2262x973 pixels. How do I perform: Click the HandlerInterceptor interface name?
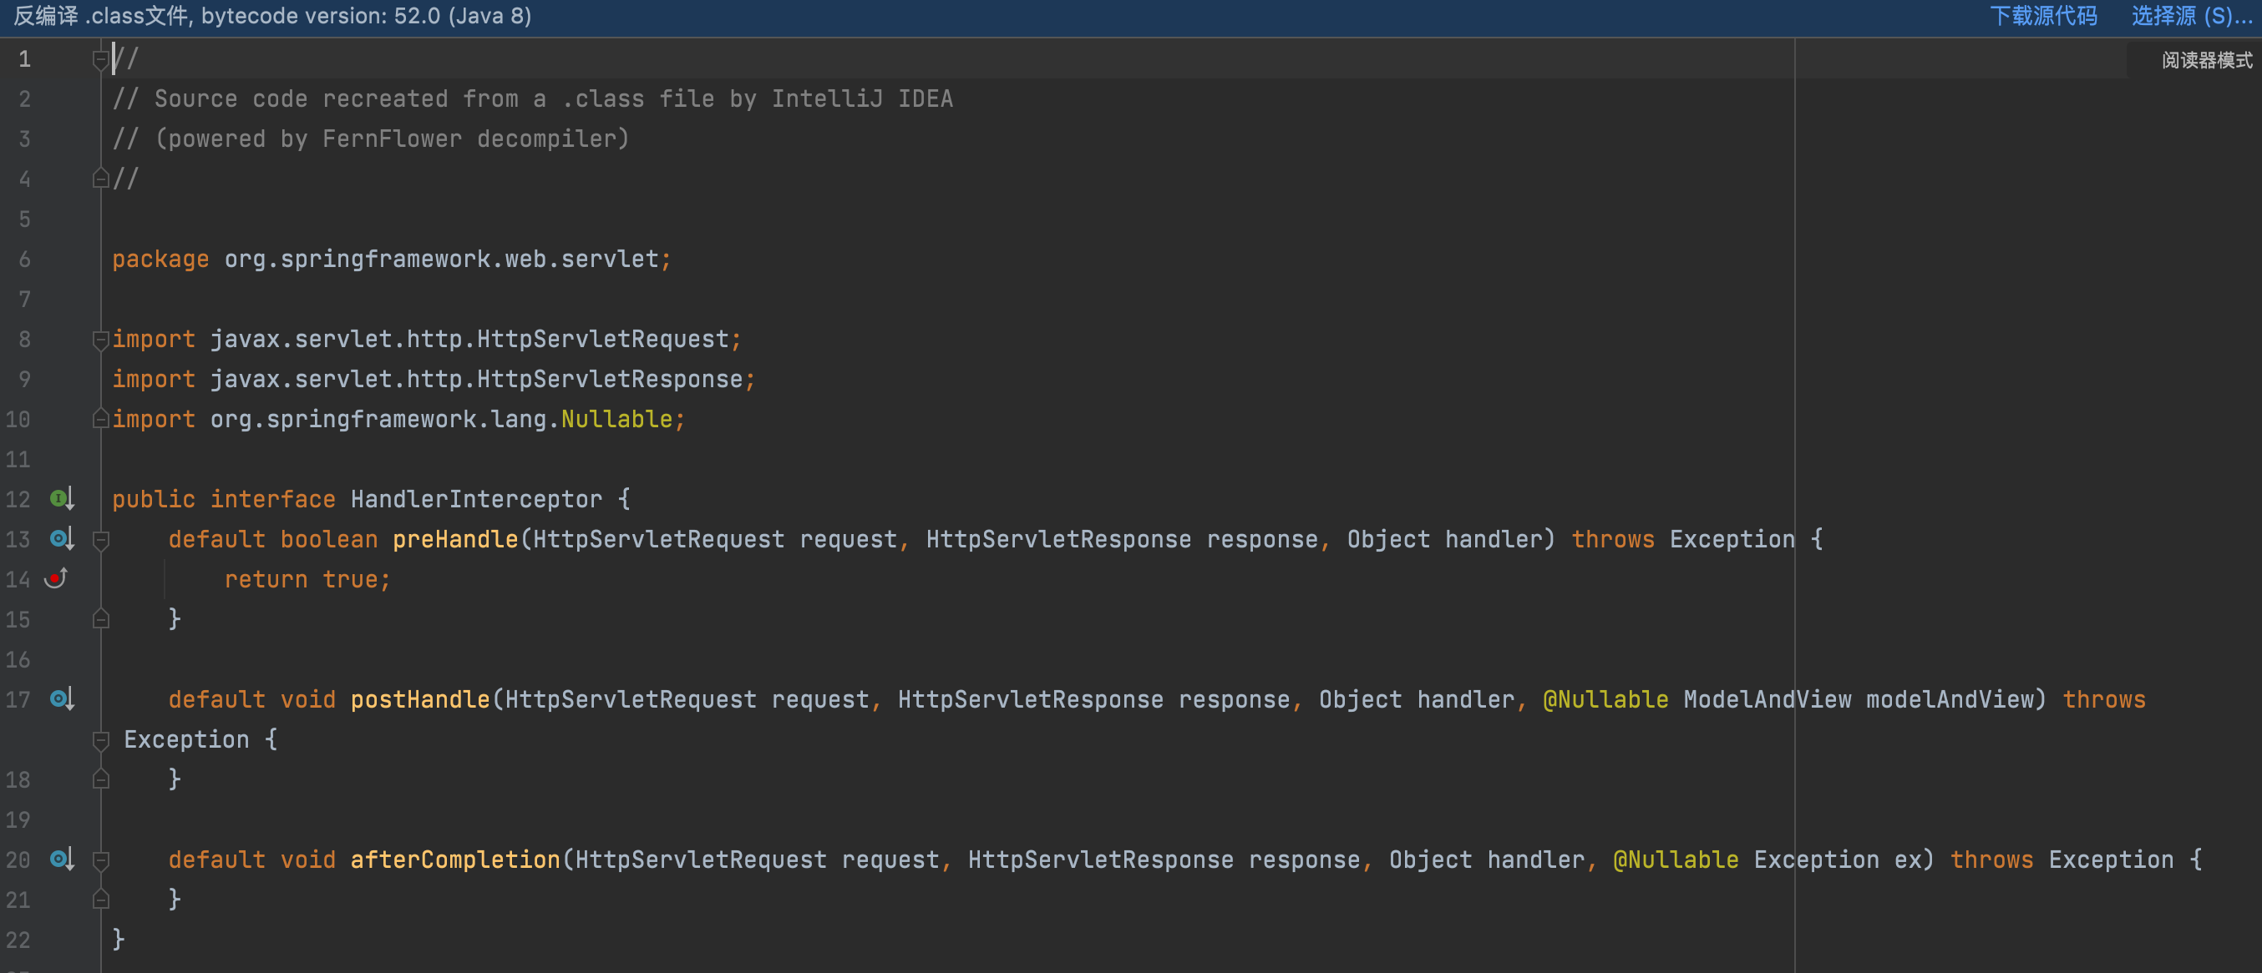point(476,498)
